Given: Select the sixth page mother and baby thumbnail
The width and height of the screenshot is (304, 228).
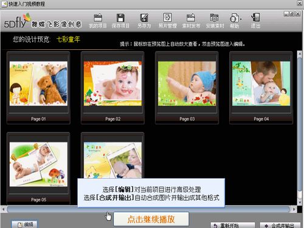Looking at the screenshot, I should pyautogui.click(x=112, y=160).
